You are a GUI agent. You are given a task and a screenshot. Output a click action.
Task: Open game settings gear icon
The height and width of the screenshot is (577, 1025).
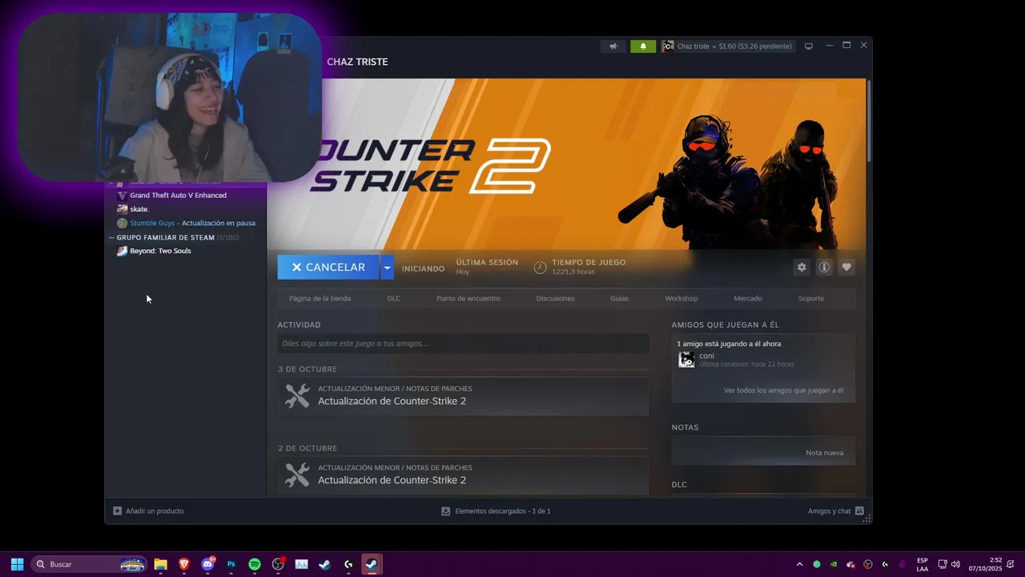pyautogui.click(x=802, y=268)
